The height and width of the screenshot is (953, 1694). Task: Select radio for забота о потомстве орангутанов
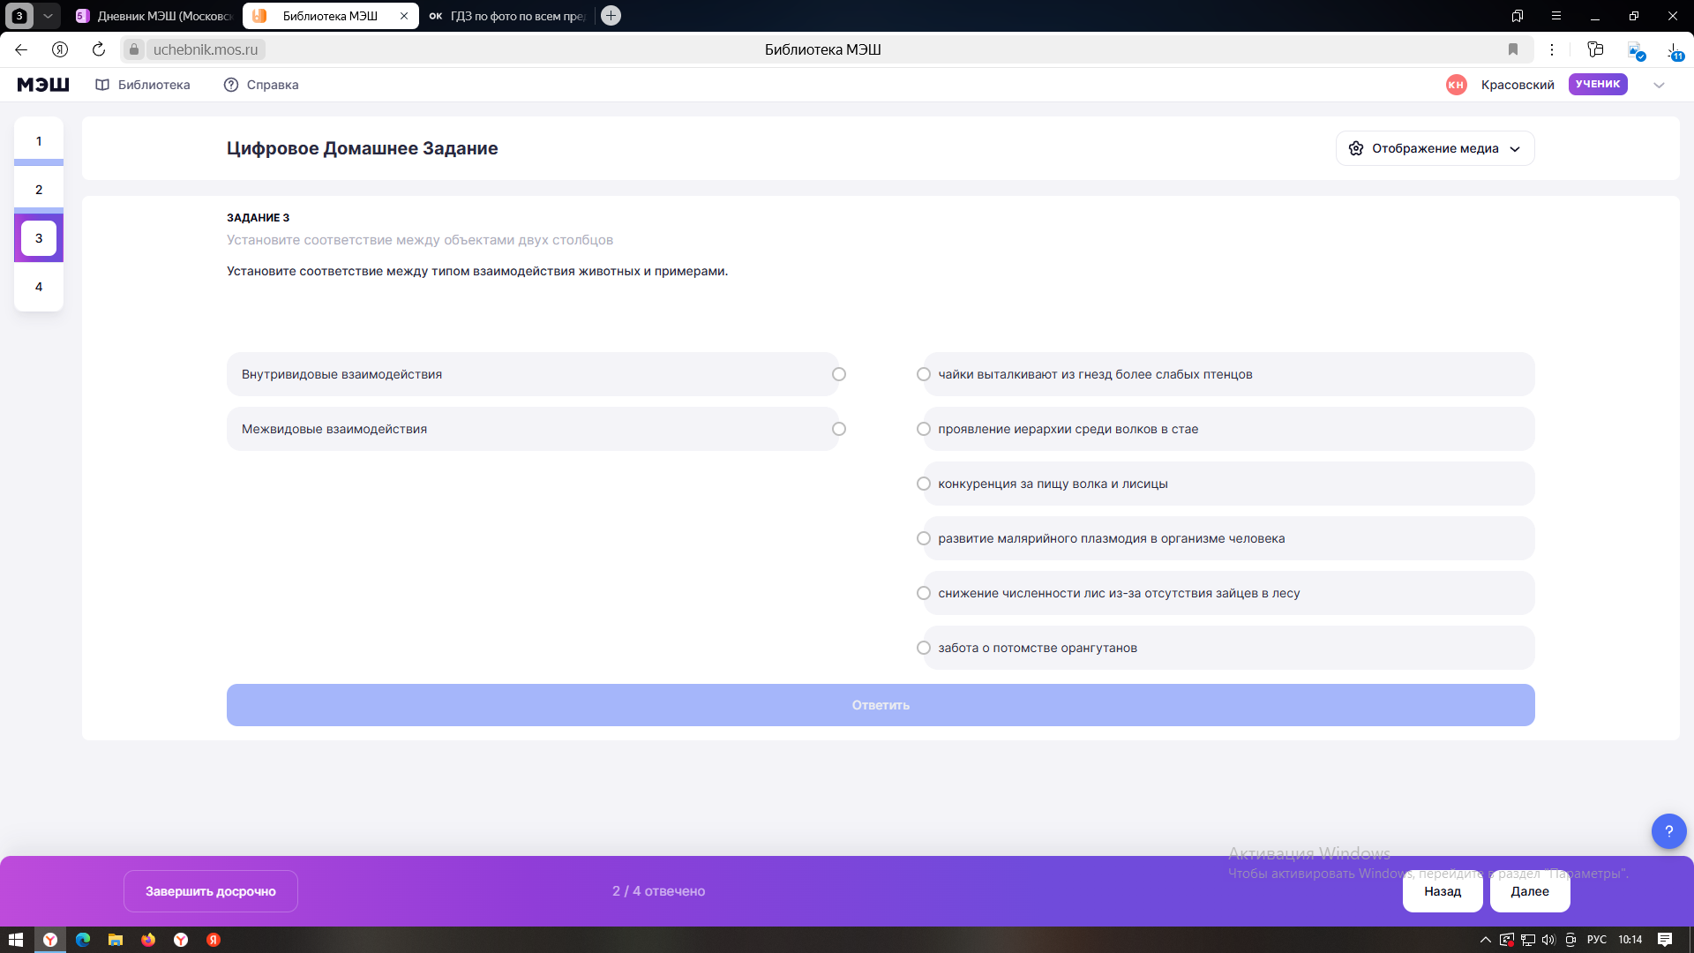[924, 648]
